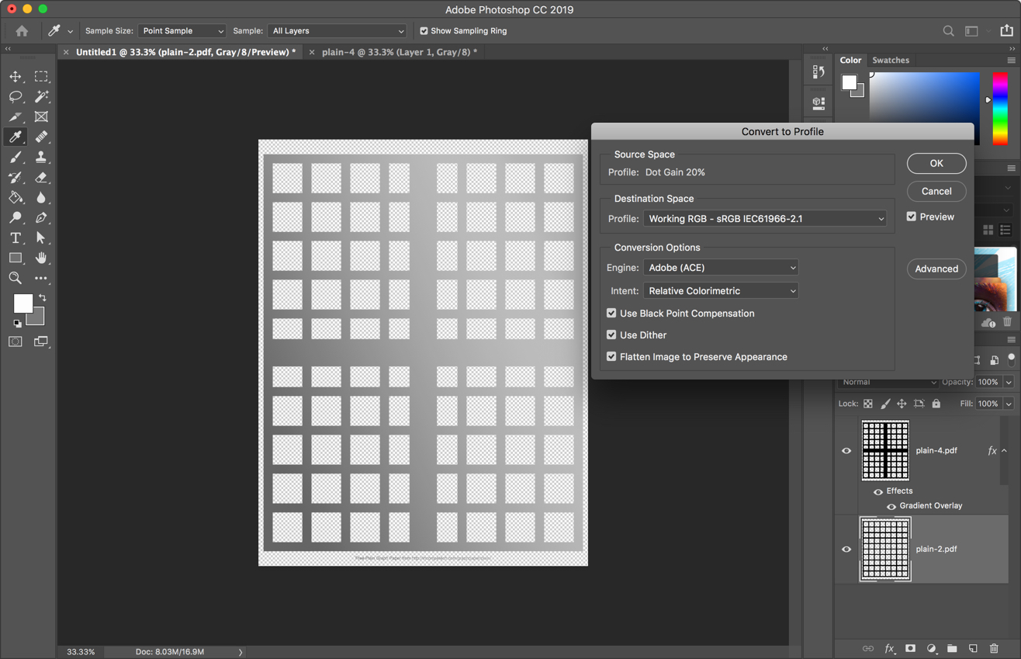
Task: Delete the selected layer with the trash icon
Action: tap(994, 648)
